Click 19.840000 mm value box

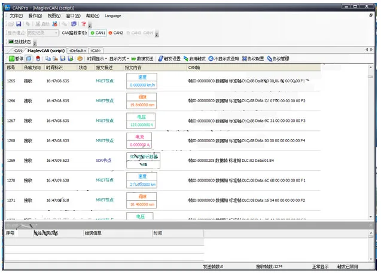pos(142,105)
